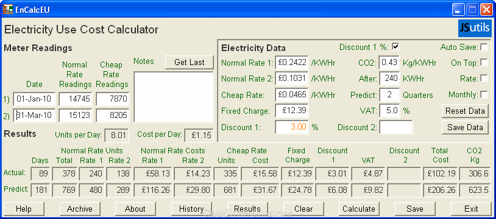
Task: Click the Notes text area
Action: 174,97
